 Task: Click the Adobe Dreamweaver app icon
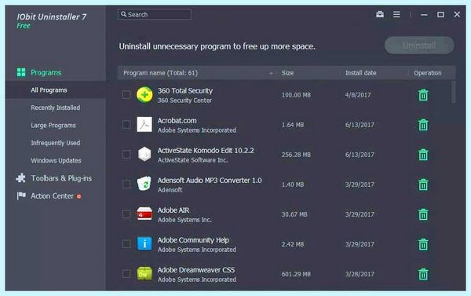tap(144, 273)
